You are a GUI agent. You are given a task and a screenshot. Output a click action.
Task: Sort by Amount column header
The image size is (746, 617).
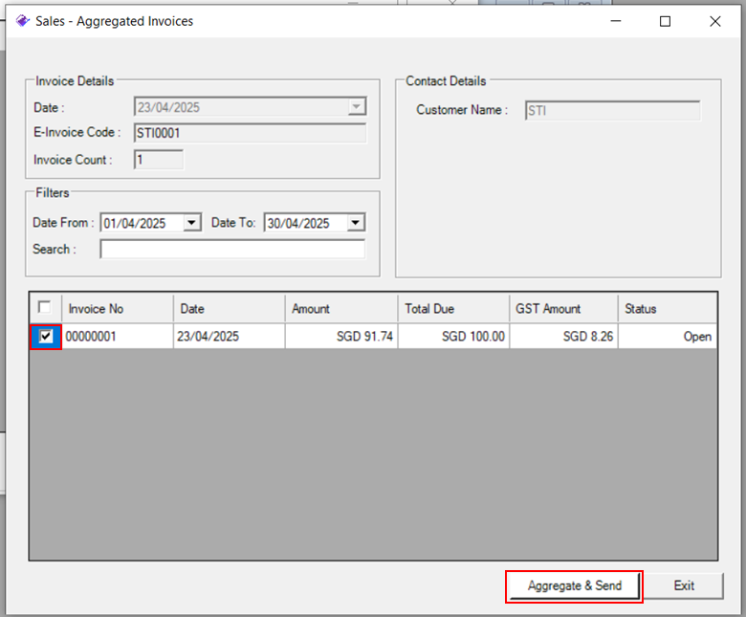click(341, 309)
